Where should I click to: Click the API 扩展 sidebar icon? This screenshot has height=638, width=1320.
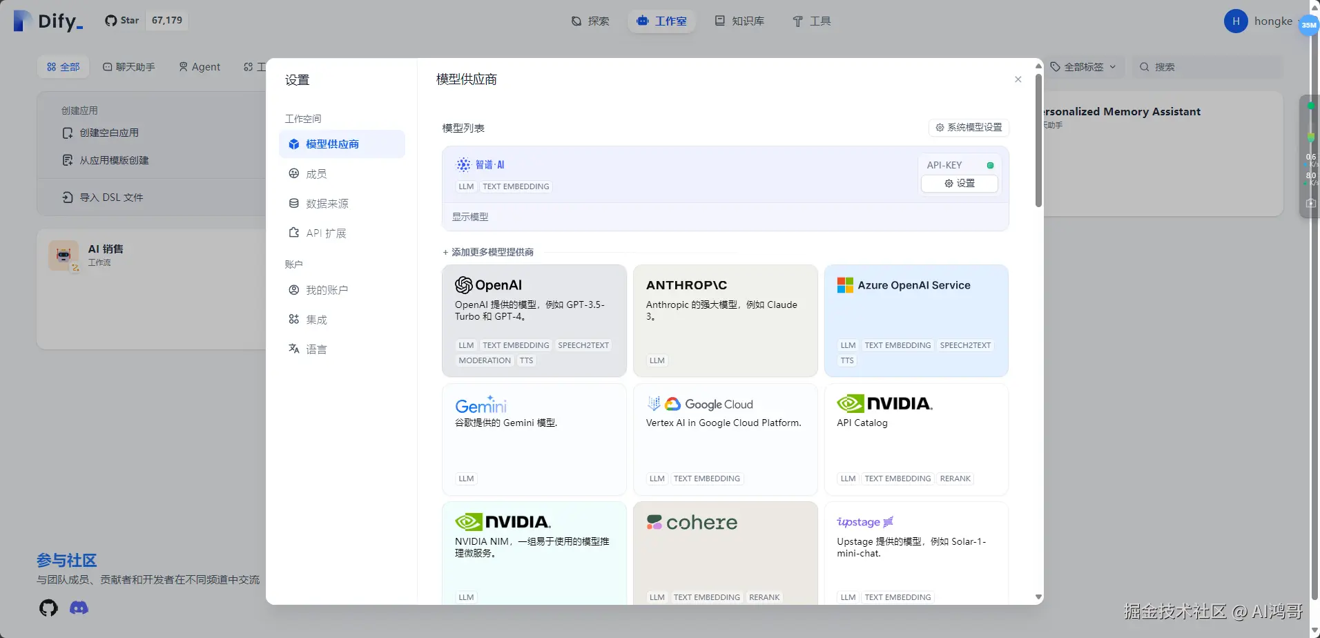pos(294,233)
